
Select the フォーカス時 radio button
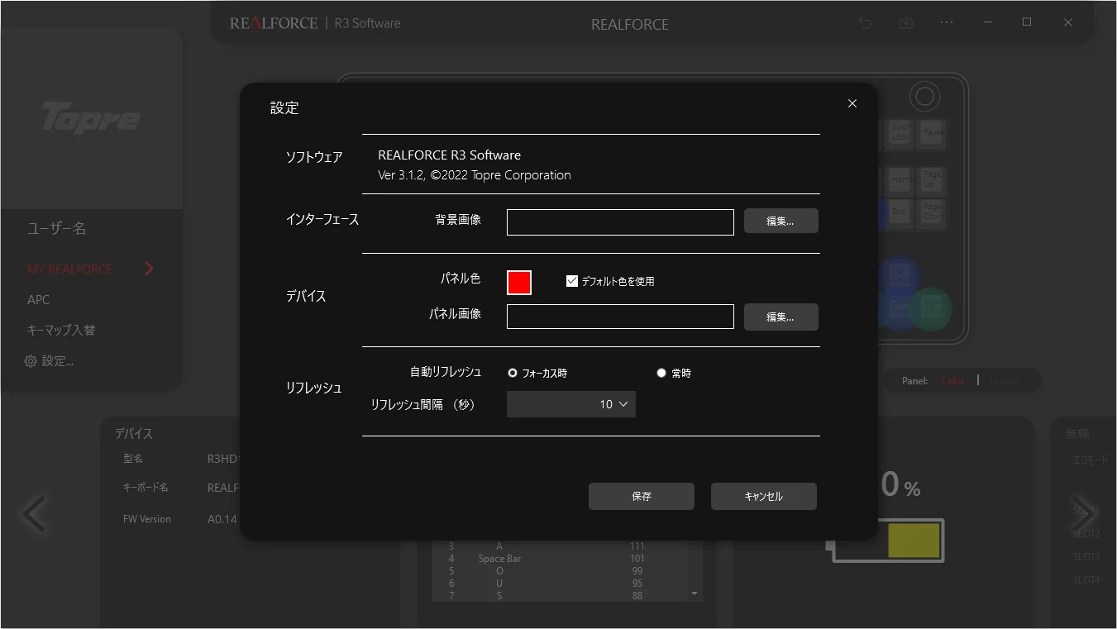[513, 373]
